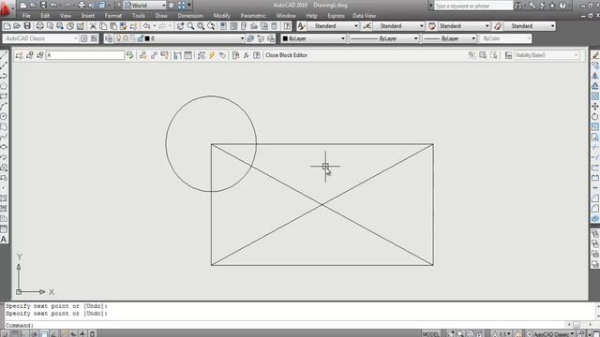Open the Draw menu
The height and width of the screenshot is (337, 600).
161,16
